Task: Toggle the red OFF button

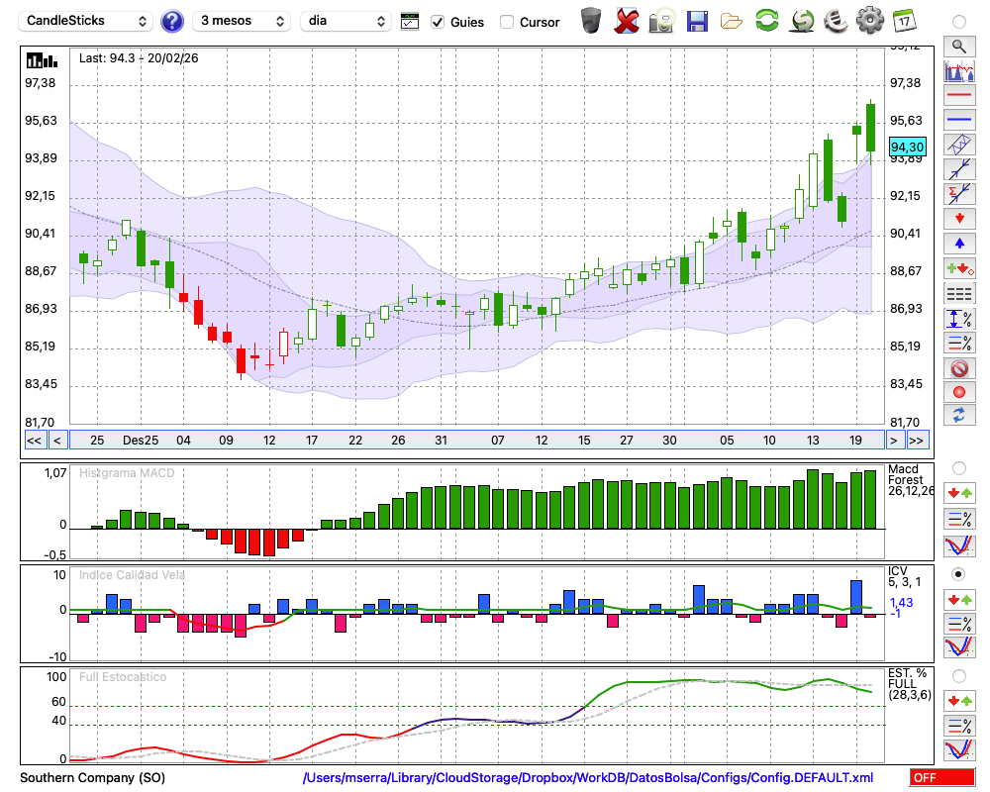Action: tap(942, 777)
